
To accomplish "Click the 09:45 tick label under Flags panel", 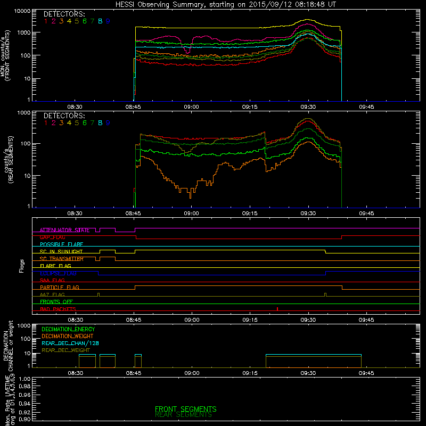I will (x=366, y=320).
